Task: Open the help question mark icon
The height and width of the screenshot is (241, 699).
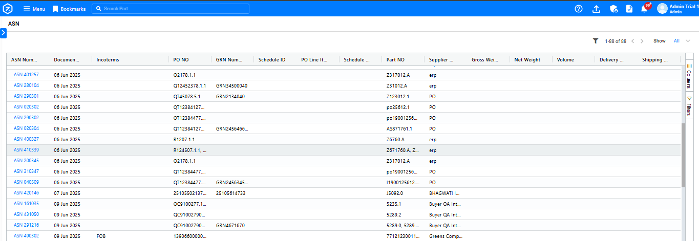Action: [x=579, y=9]
